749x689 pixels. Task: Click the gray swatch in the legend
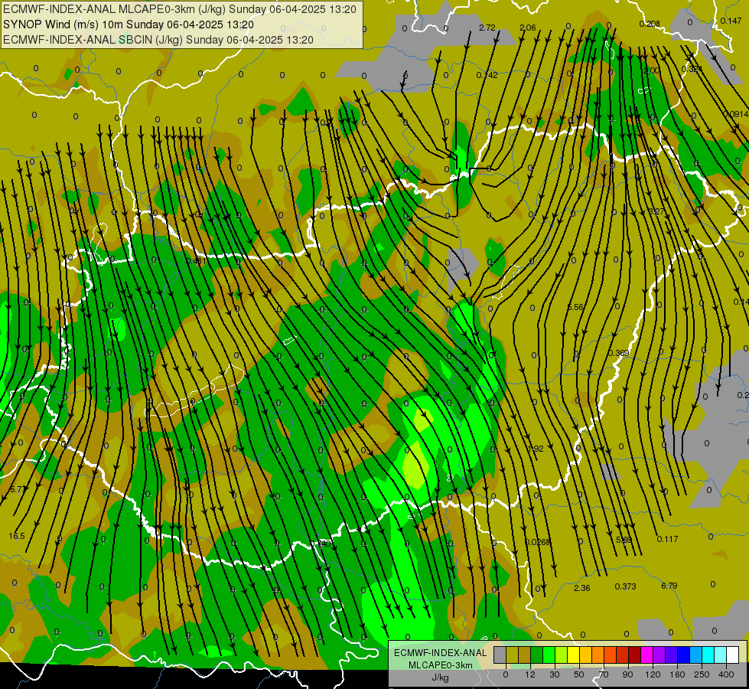tap(500, 655)
